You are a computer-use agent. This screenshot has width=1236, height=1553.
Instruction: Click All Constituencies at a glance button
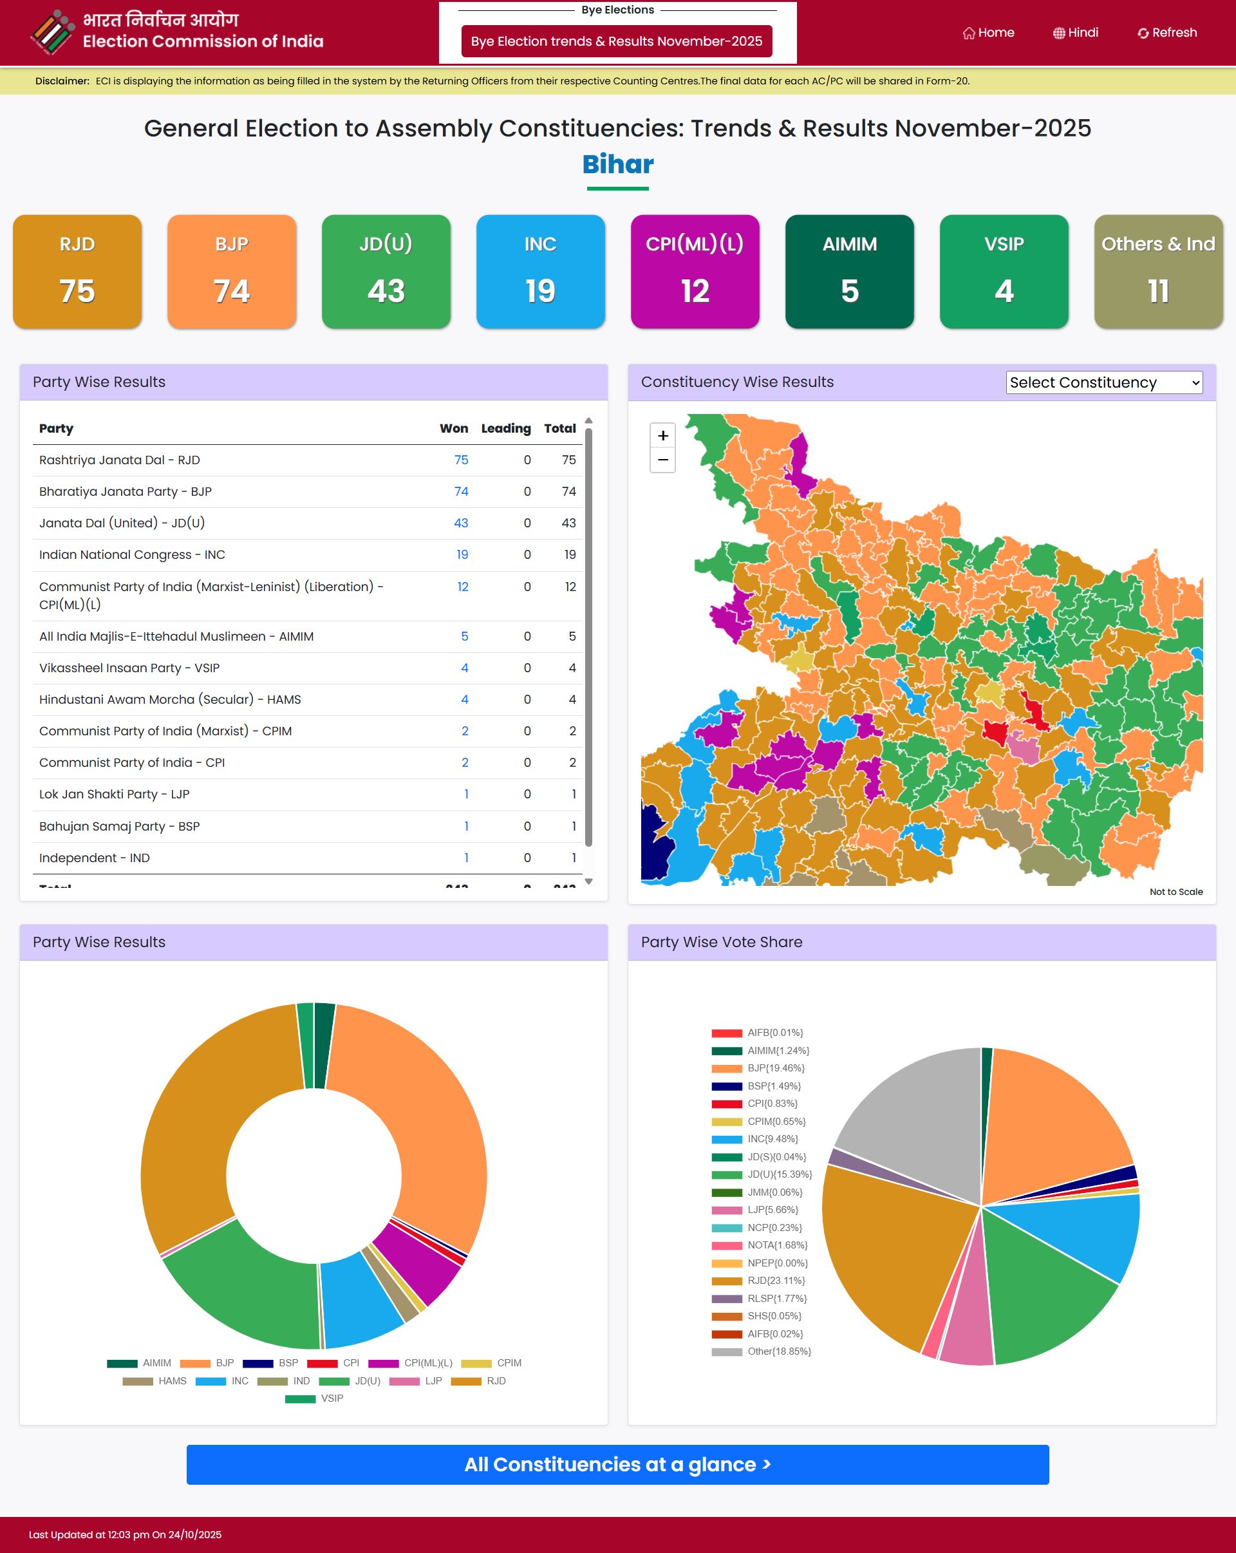tap(617, 1464)
